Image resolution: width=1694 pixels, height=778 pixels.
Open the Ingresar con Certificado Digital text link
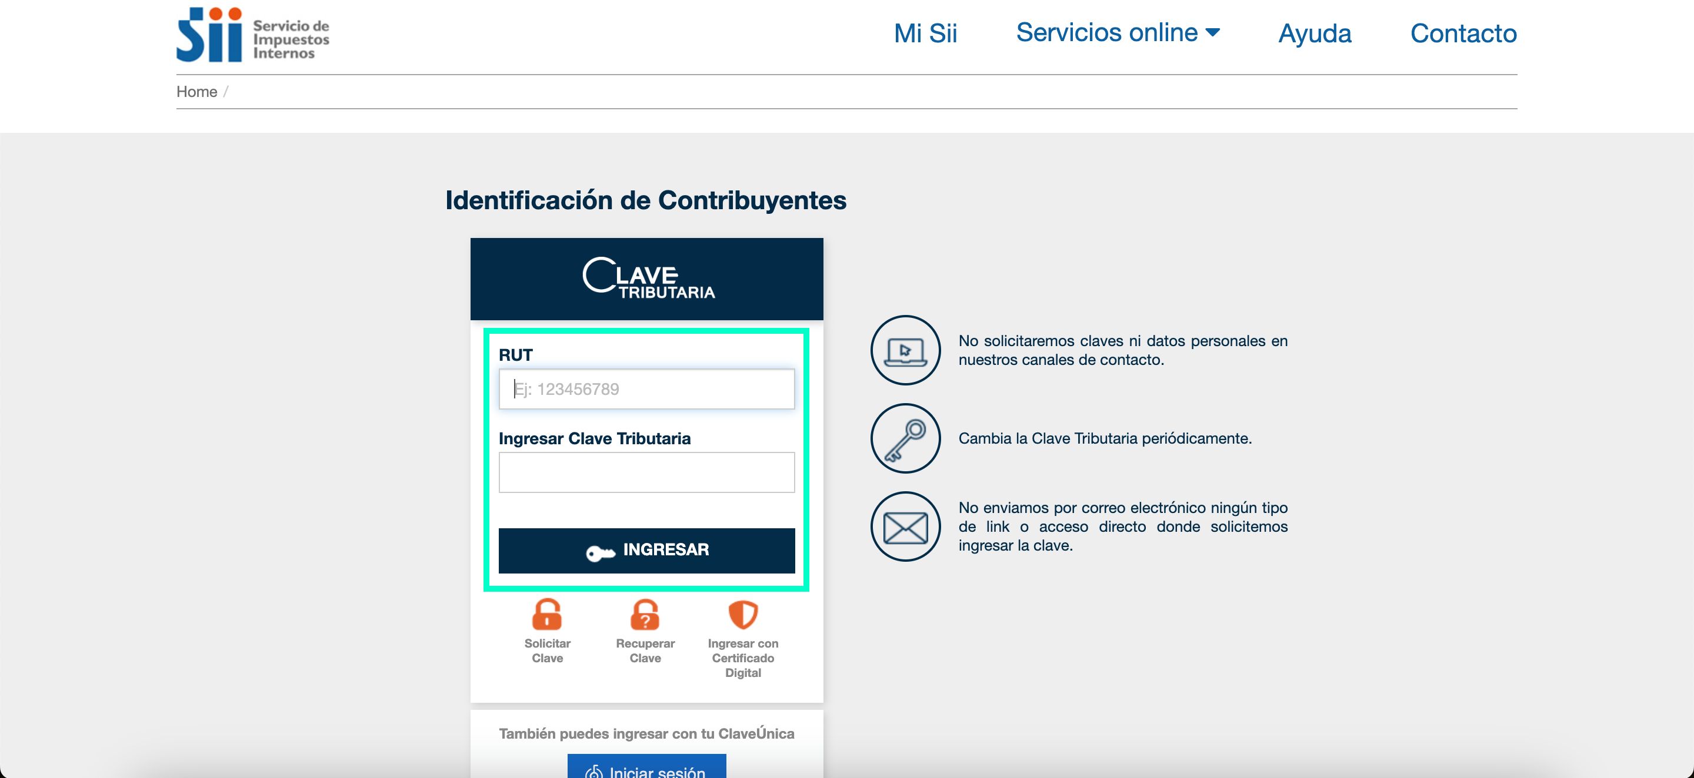(x=743, y=658)
